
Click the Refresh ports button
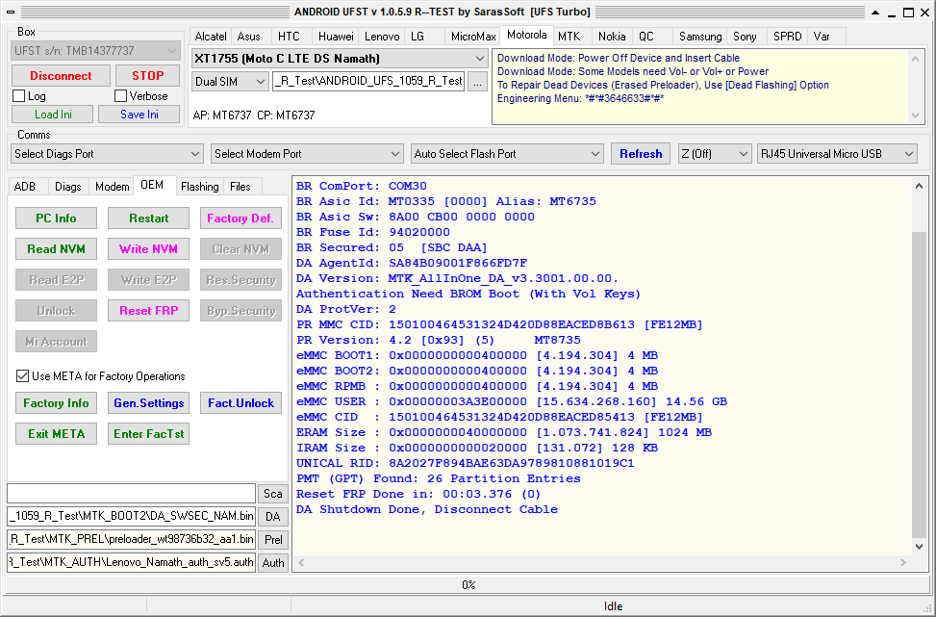tap(641, 154)
